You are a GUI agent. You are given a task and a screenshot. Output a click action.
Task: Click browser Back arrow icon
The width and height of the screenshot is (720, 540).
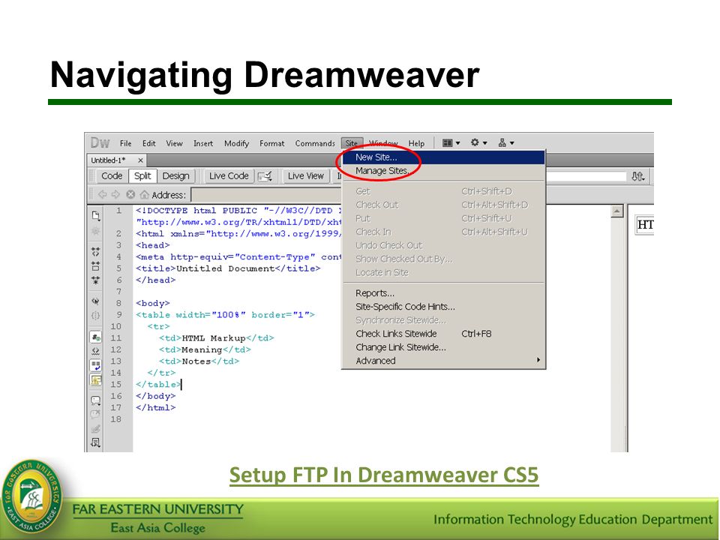point(103,194)
